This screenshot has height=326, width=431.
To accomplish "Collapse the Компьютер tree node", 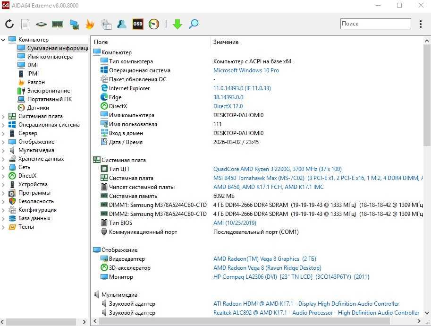I will click(x=3, y=40).
